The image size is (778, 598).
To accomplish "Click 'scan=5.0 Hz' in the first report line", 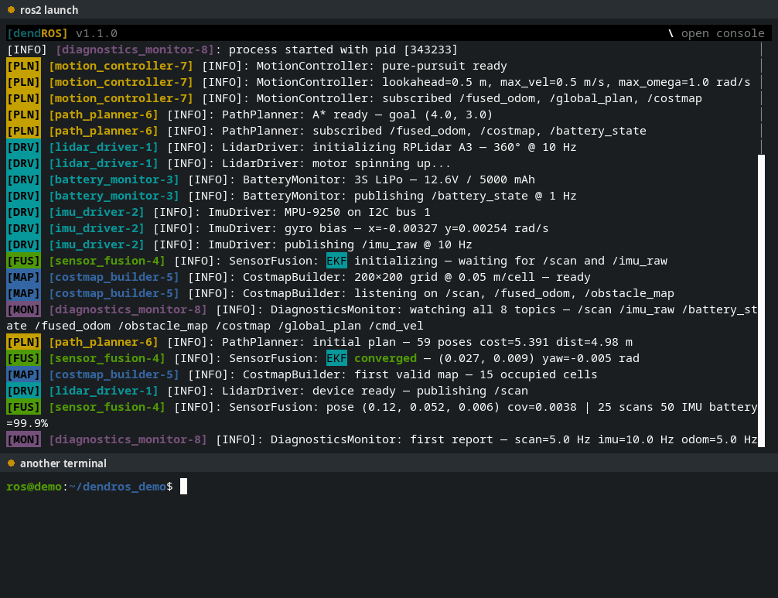I will [x=552, y=439].
